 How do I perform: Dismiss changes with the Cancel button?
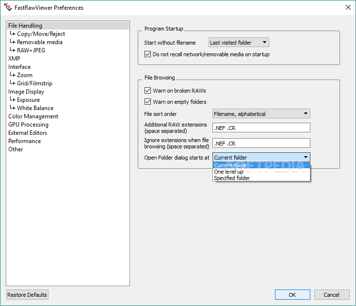pyautogui.click(x=332, y=295)
